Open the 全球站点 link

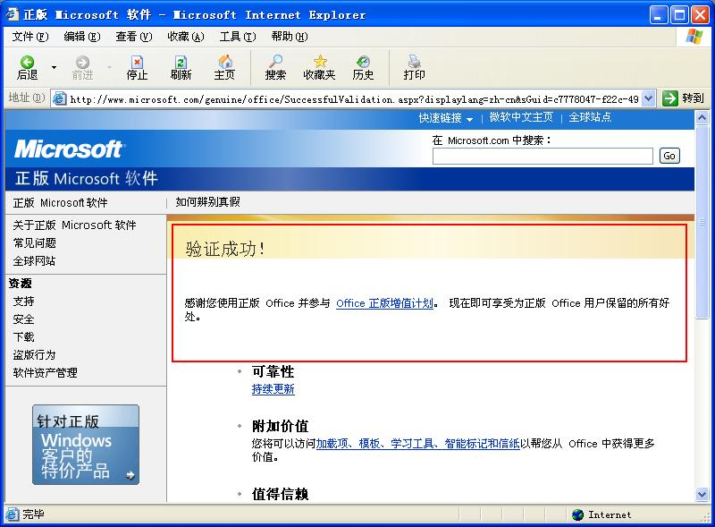pyautogui.click(x=590, y=117)
